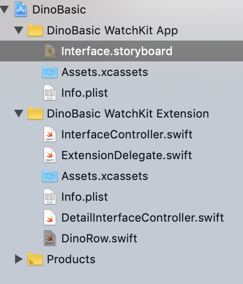Click the InterfaceController.swift file icon

point(50,134)
